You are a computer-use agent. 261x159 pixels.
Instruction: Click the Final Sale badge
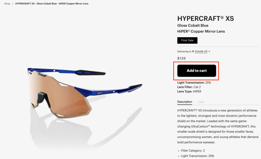coord(187,40)
